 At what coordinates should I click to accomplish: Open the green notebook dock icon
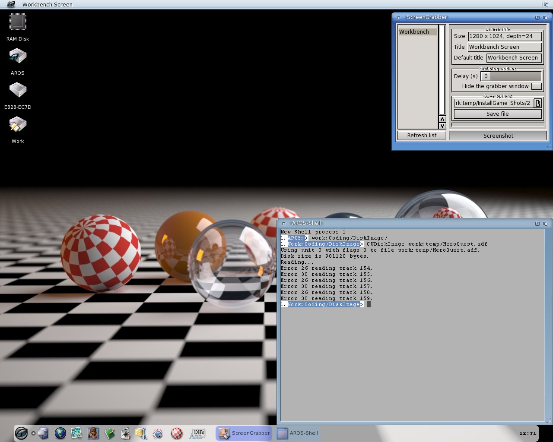109,433
